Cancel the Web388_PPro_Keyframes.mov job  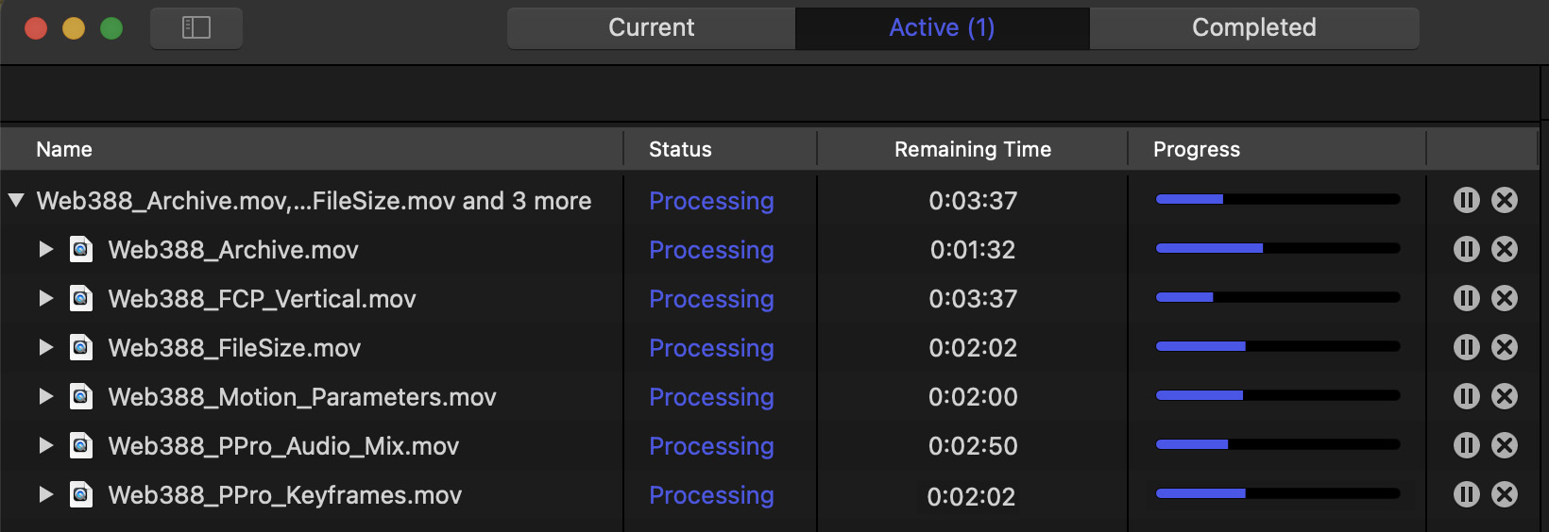(1505, 494)
